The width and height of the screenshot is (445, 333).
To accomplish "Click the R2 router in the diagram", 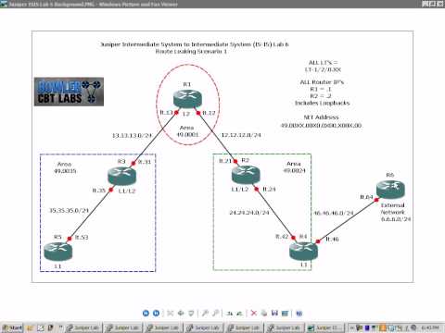I will click(246, 174).
